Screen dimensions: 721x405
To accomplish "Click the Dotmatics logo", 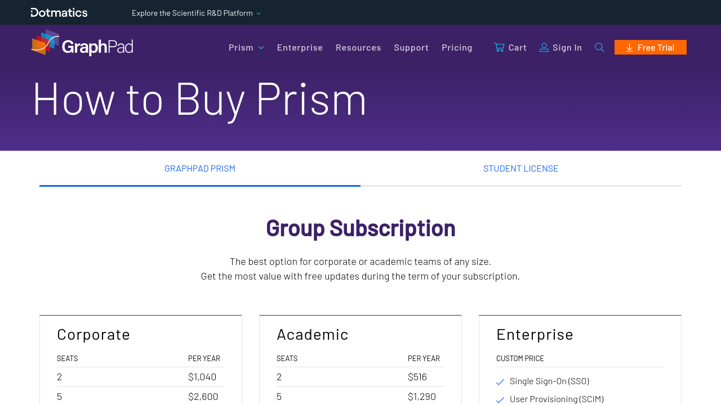I will point(59,12).
